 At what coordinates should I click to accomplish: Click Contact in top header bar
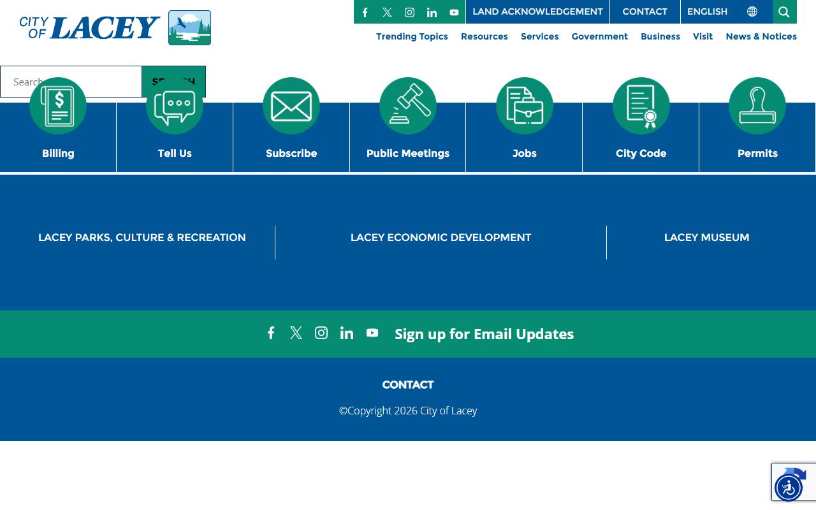click(645, 11)
